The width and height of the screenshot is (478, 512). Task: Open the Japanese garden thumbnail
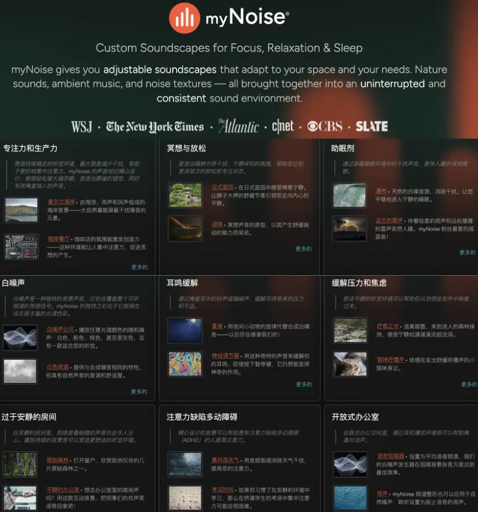click(x=185, y=195)
